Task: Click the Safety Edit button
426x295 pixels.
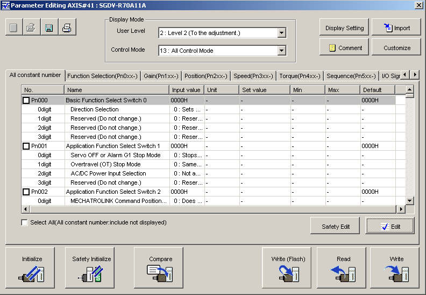Action: click(x=335, y=226)
